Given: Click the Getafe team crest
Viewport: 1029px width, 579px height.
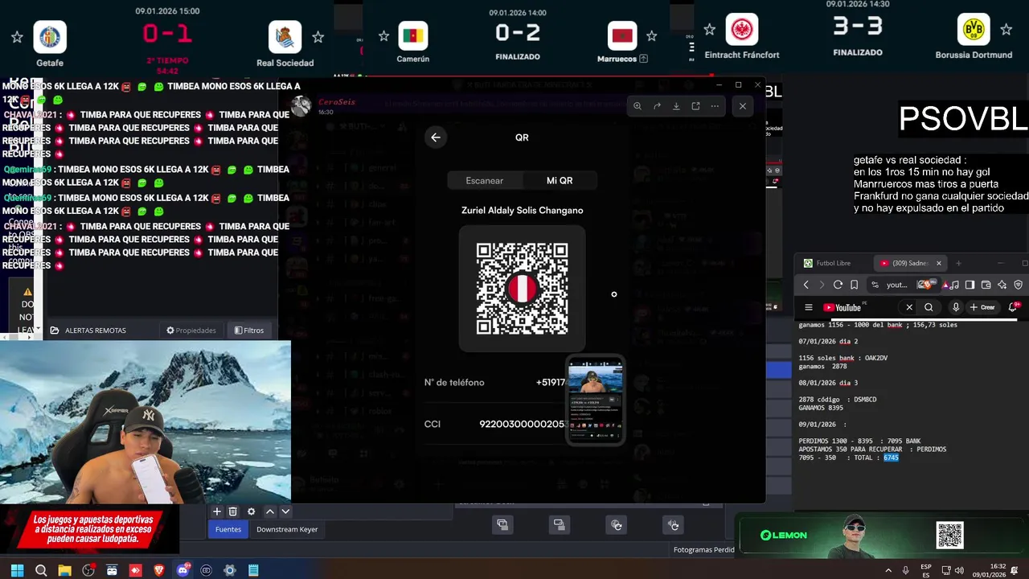Looking at the screenshot, I should pyautogui.click(x=50, y=37).
